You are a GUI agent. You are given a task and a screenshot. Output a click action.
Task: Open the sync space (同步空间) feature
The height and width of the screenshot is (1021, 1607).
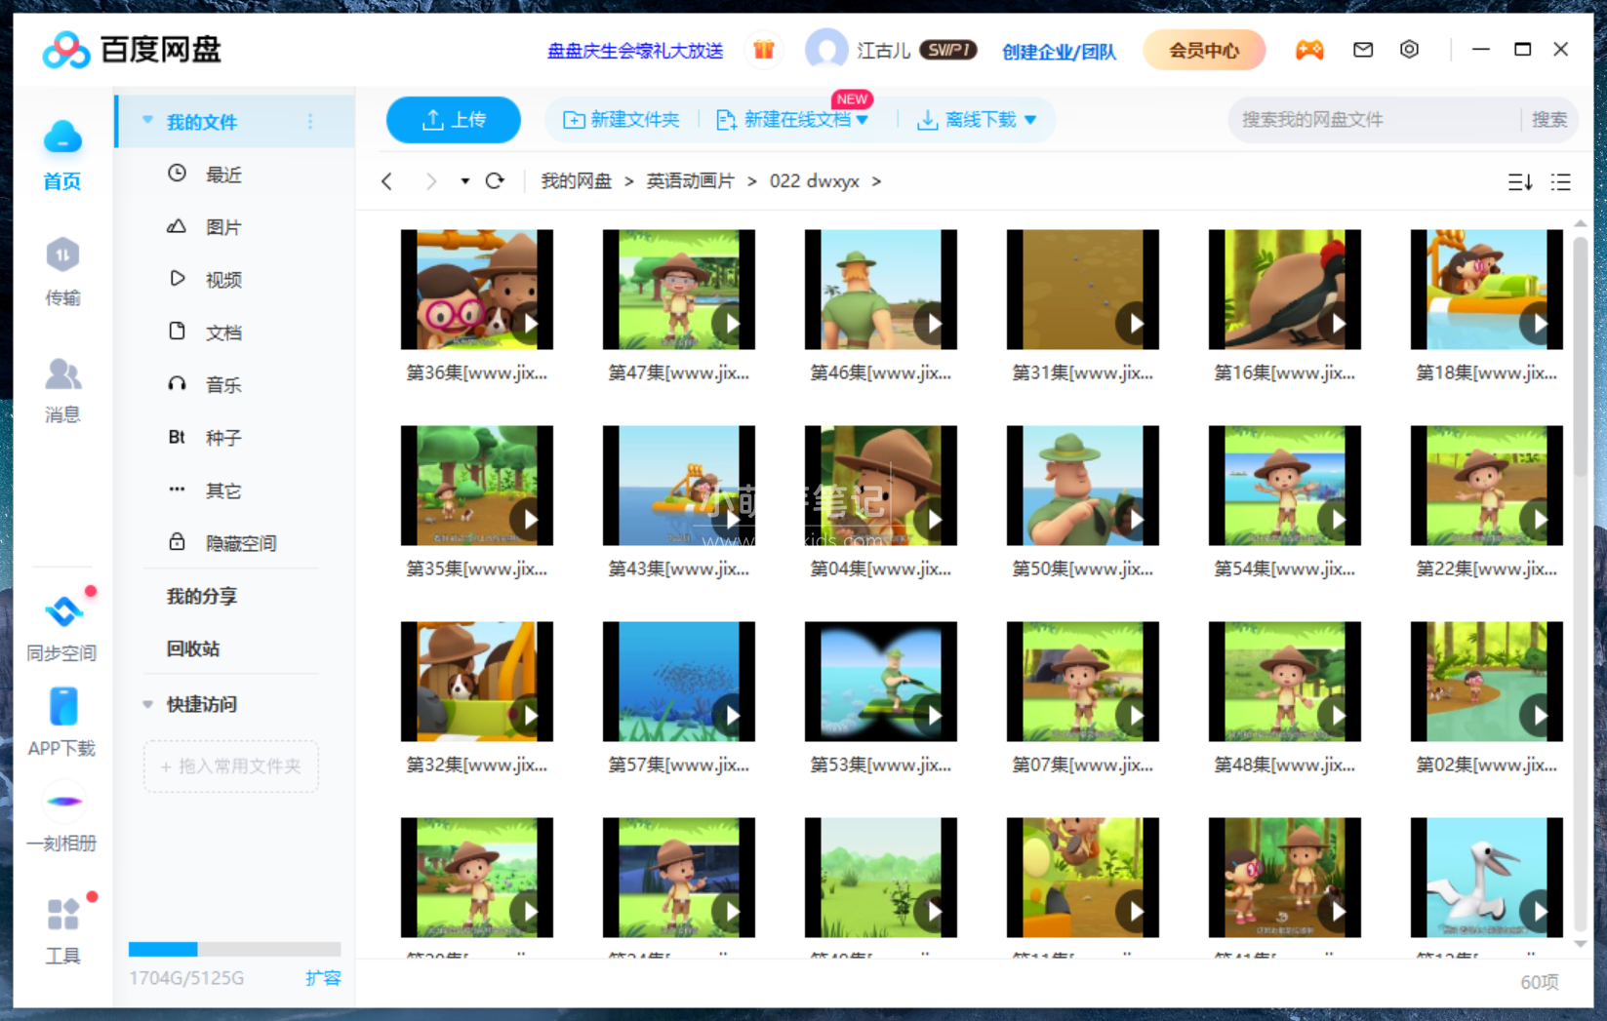point(61,624)
